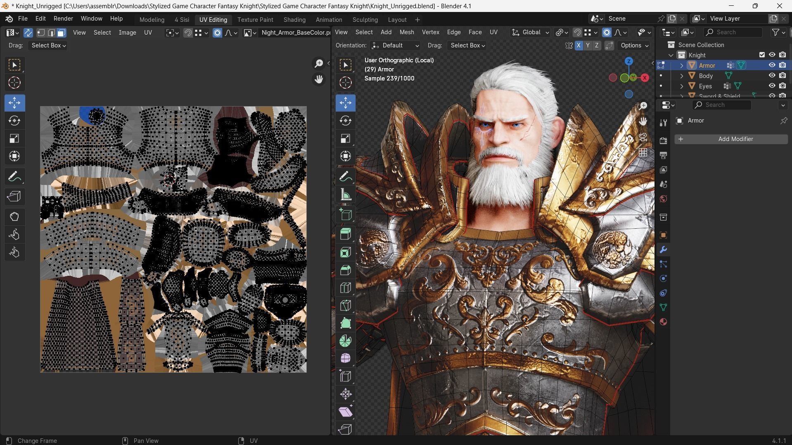Viewport: 792px width, 445px height.
Task: Open the Image menu in UV editor
Action: (x=127, y=33)
